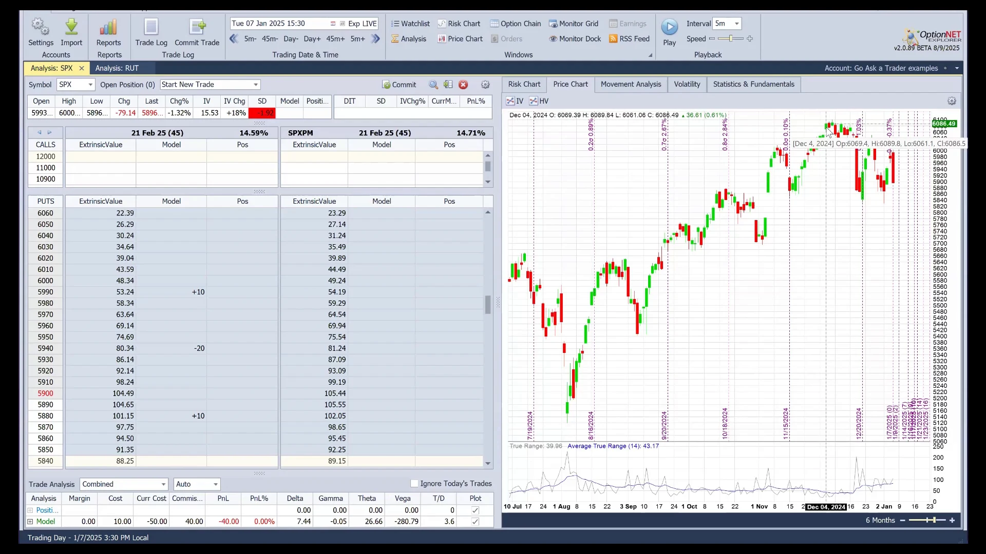The image size is (986, 554).
Task: Open the Option Chain window
Action: click(516, 24)
